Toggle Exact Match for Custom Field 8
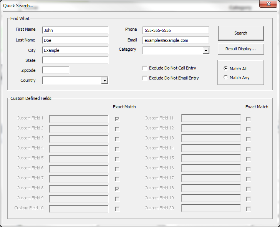This screenshot has width=280, height=227. coord(117,189)
